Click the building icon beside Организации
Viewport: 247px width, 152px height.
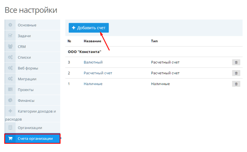click(10, 127)
